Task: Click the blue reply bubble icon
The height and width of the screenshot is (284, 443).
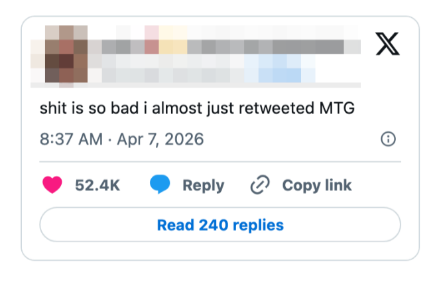Action: (160, 185)
